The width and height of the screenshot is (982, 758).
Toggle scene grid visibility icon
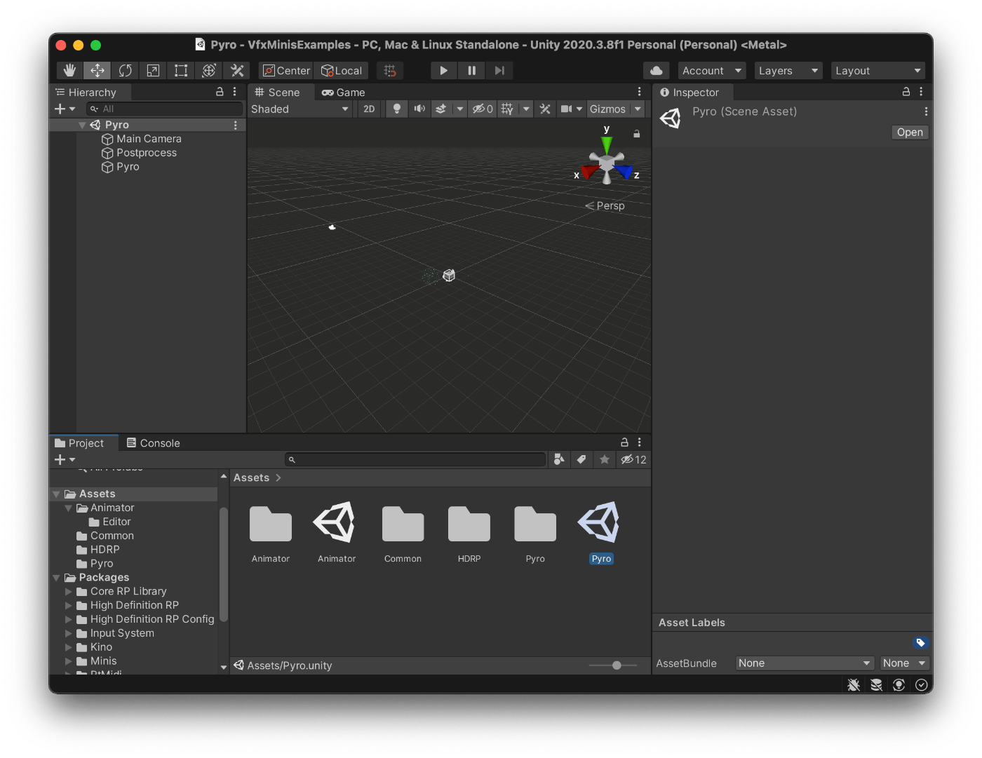[x=507, y=109]
